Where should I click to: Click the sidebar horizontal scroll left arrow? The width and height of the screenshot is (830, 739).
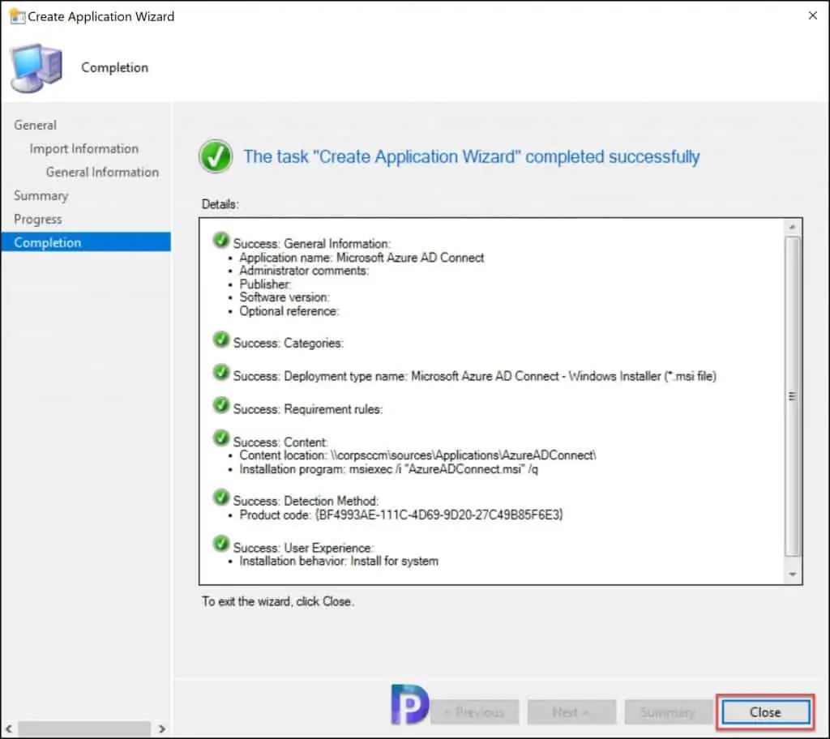(8, 729)
